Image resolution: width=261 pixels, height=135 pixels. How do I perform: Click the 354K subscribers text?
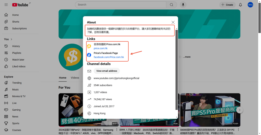pyautogui.click(x=103, y=85)
